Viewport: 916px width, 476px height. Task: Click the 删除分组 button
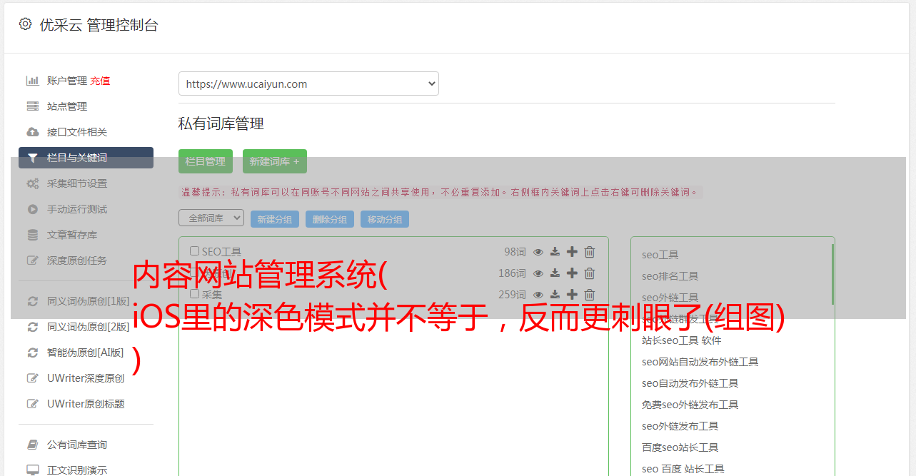pyautogui.click(x=330, y=219)
